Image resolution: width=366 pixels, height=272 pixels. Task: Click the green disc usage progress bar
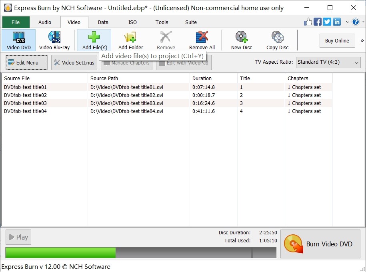click(x=60, y=253)
